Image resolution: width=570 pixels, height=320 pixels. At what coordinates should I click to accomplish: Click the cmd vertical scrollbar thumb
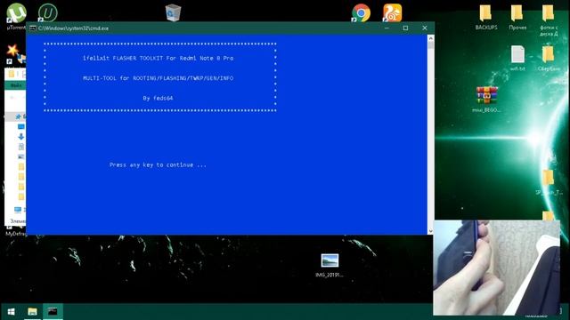point(431,45)
